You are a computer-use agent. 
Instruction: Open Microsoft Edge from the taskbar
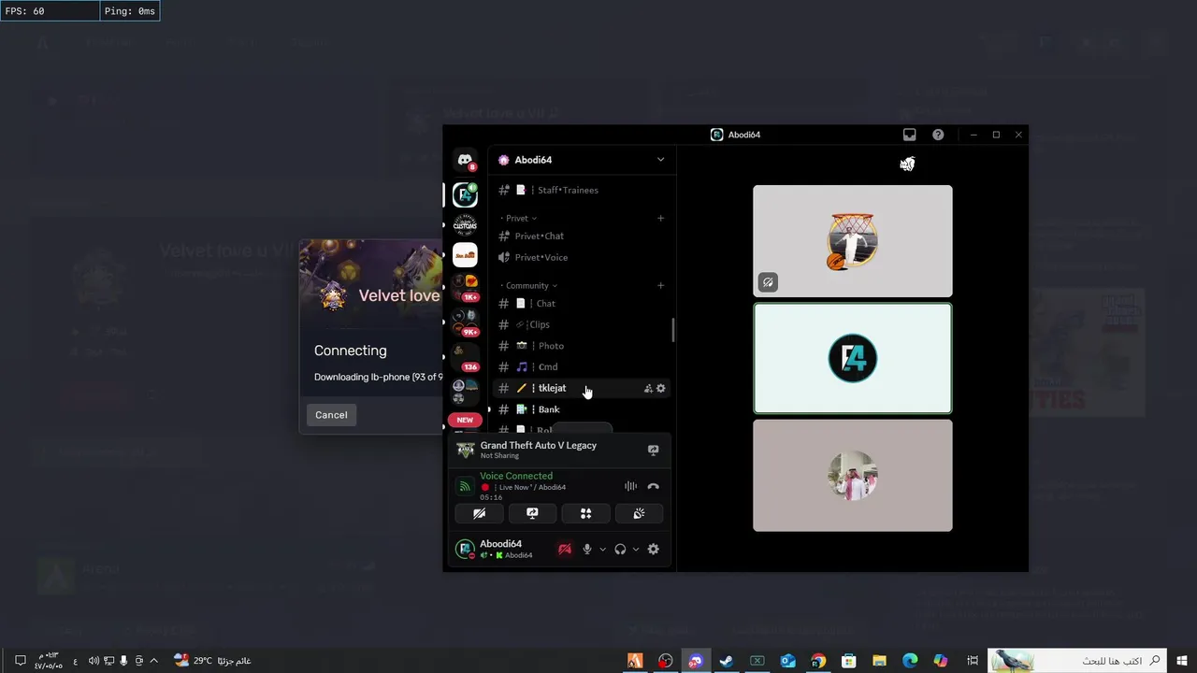[x=910, y=661]
